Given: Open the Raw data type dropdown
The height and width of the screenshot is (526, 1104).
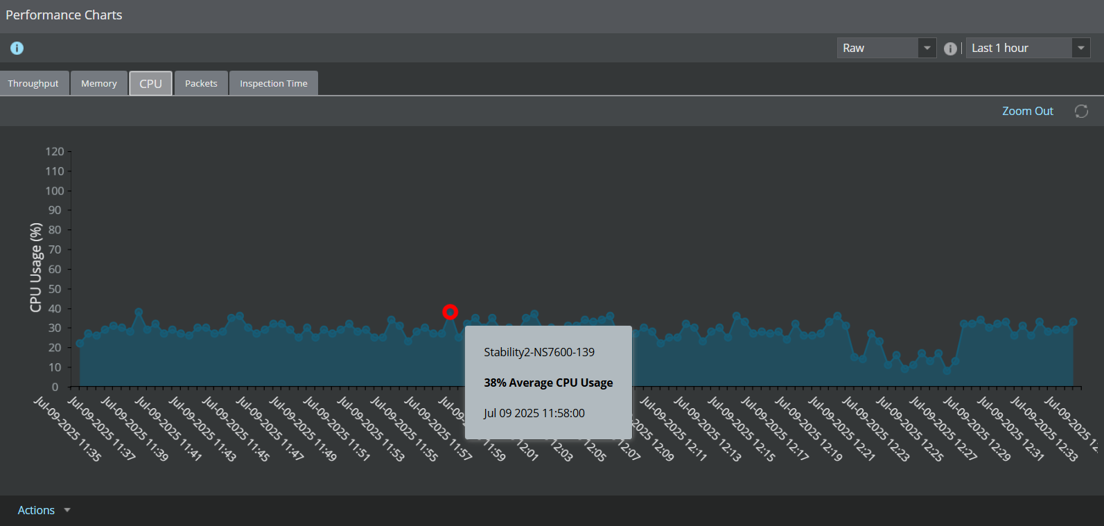Looking at the screenshot, I should pyautogui.click(x=886, y=48).
